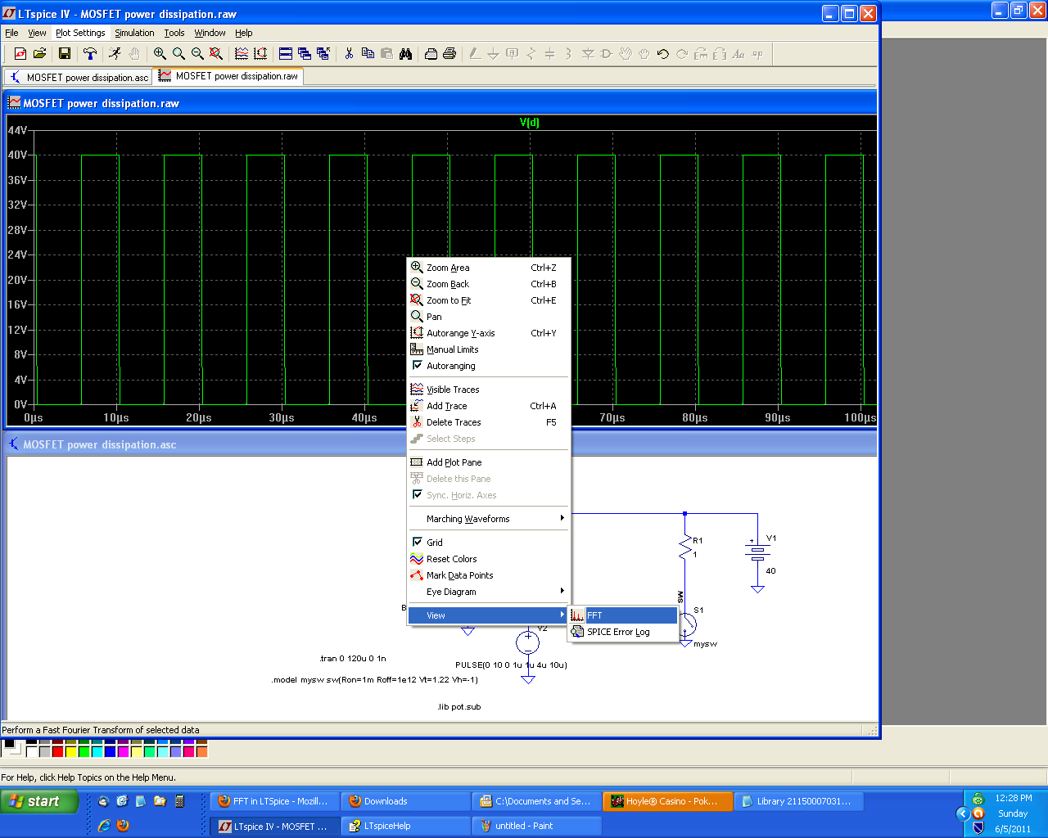Click the Windows start button
1048x838 pixels.
click(39, 801)
